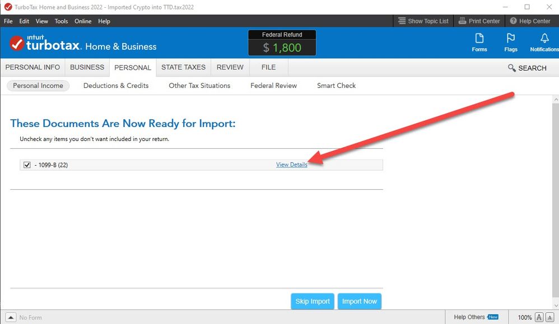Open the View Details link
The image size is (559, 324).
point(291,165)
